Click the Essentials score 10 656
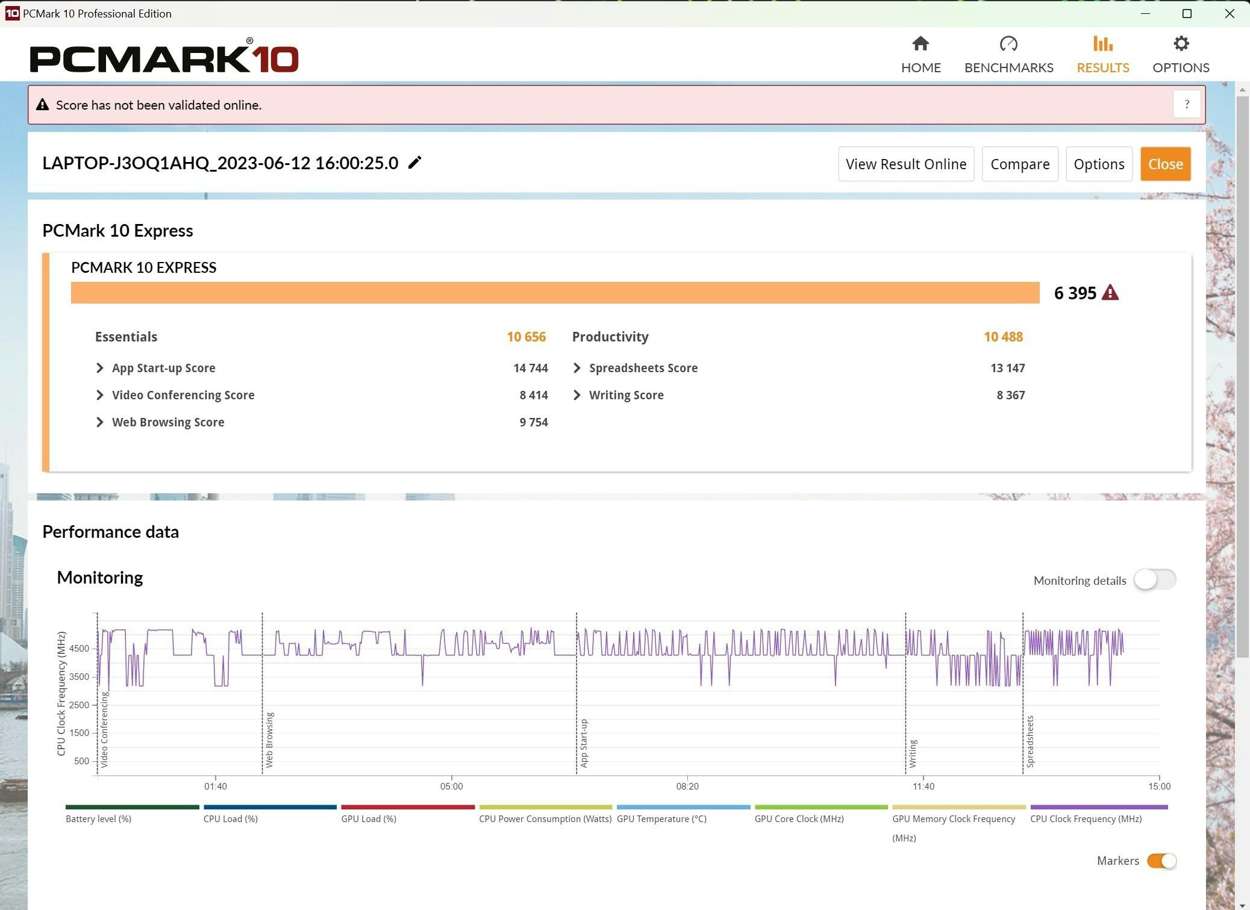 (526, 337)
